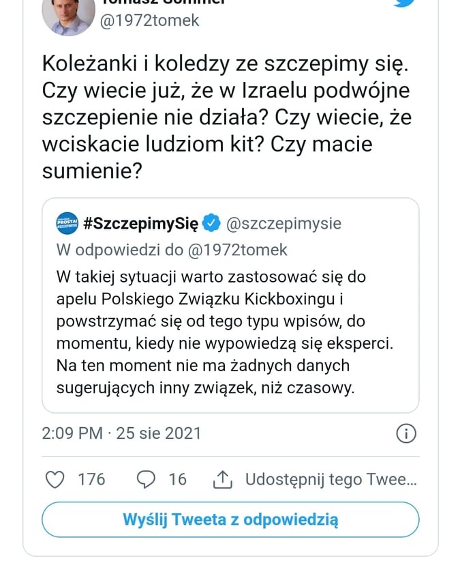Open the timestamp 2:09 PM · 25 sie 2021

[121, 433]
